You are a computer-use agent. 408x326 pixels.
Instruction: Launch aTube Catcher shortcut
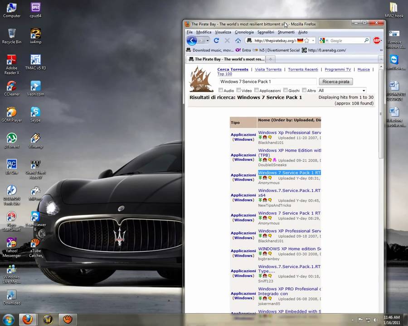click(35, 248)
